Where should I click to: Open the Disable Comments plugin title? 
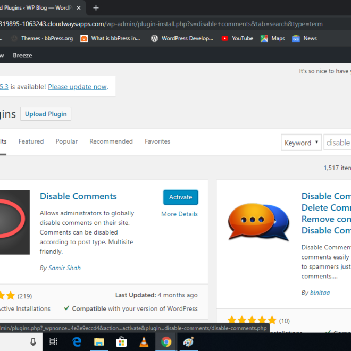[x=78, y=196]
